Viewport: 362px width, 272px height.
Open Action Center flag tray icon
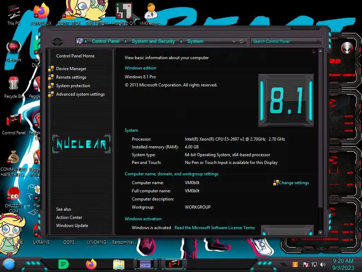[306, 264]
